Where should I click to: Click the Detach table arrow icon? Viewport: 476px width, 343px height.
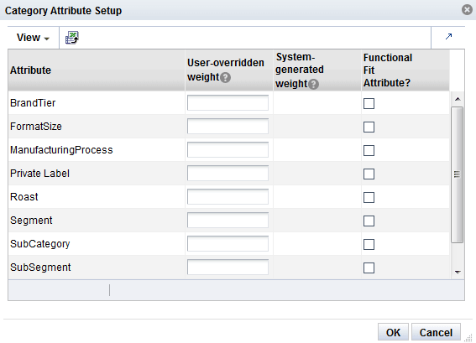(448, 37)
